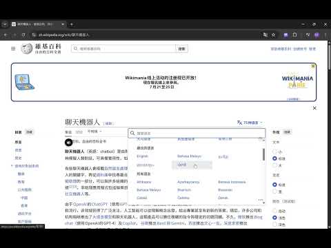Click the translate page icon in address bar
Image resolution: width=331 pixels, height=248 pixels.
[x=265, y=35]
